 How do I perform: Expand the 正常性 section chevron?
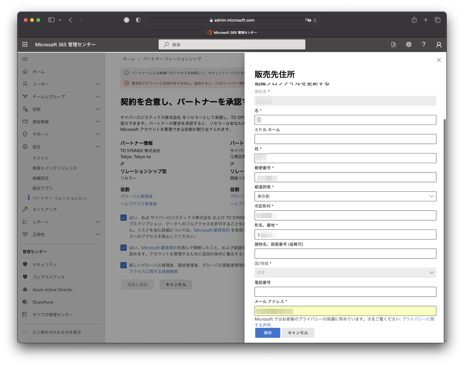coord(98,234)
